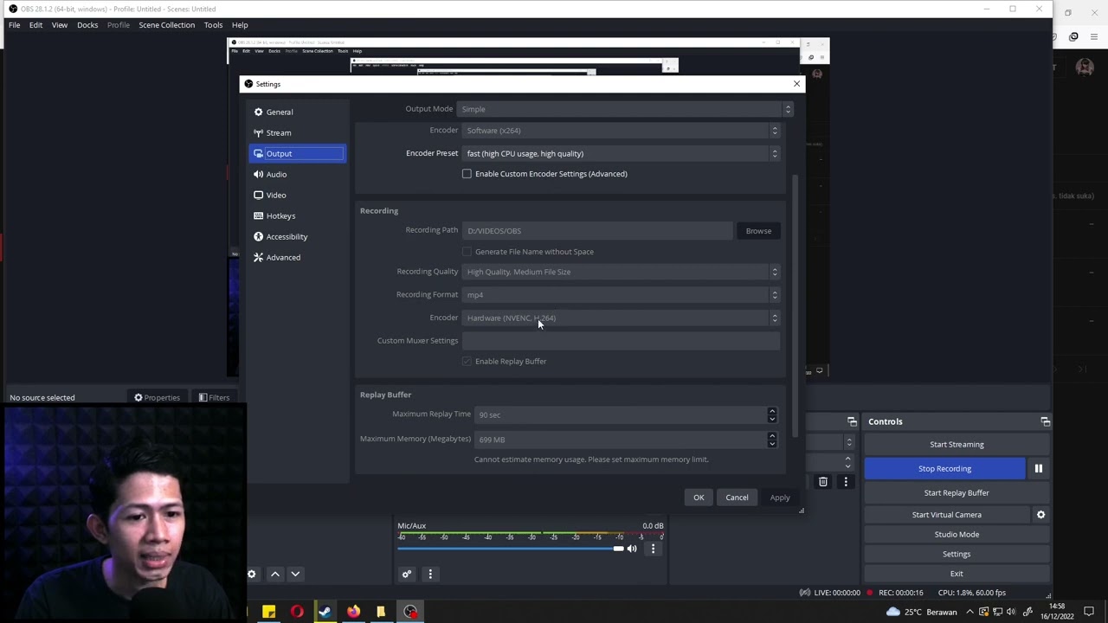1108x623 pixels.
Task: Open Opera browser in taskbar
Action: coord(297,612)
